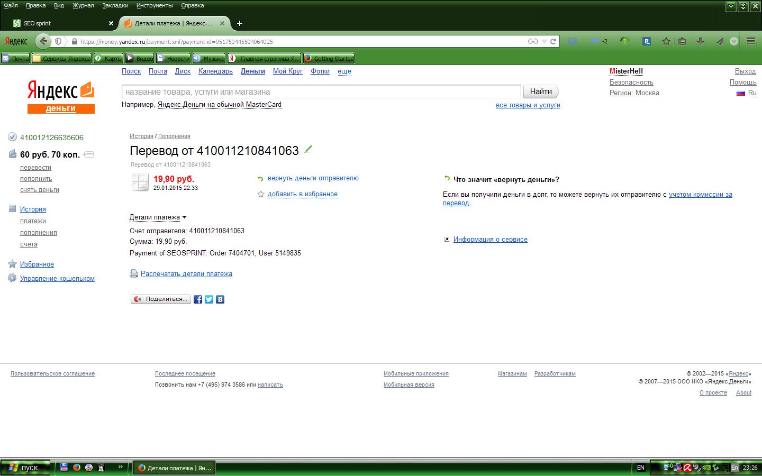Screen dimensions: 762x476
Task: Click the save floppy quick launch icon
Action: 64,468
